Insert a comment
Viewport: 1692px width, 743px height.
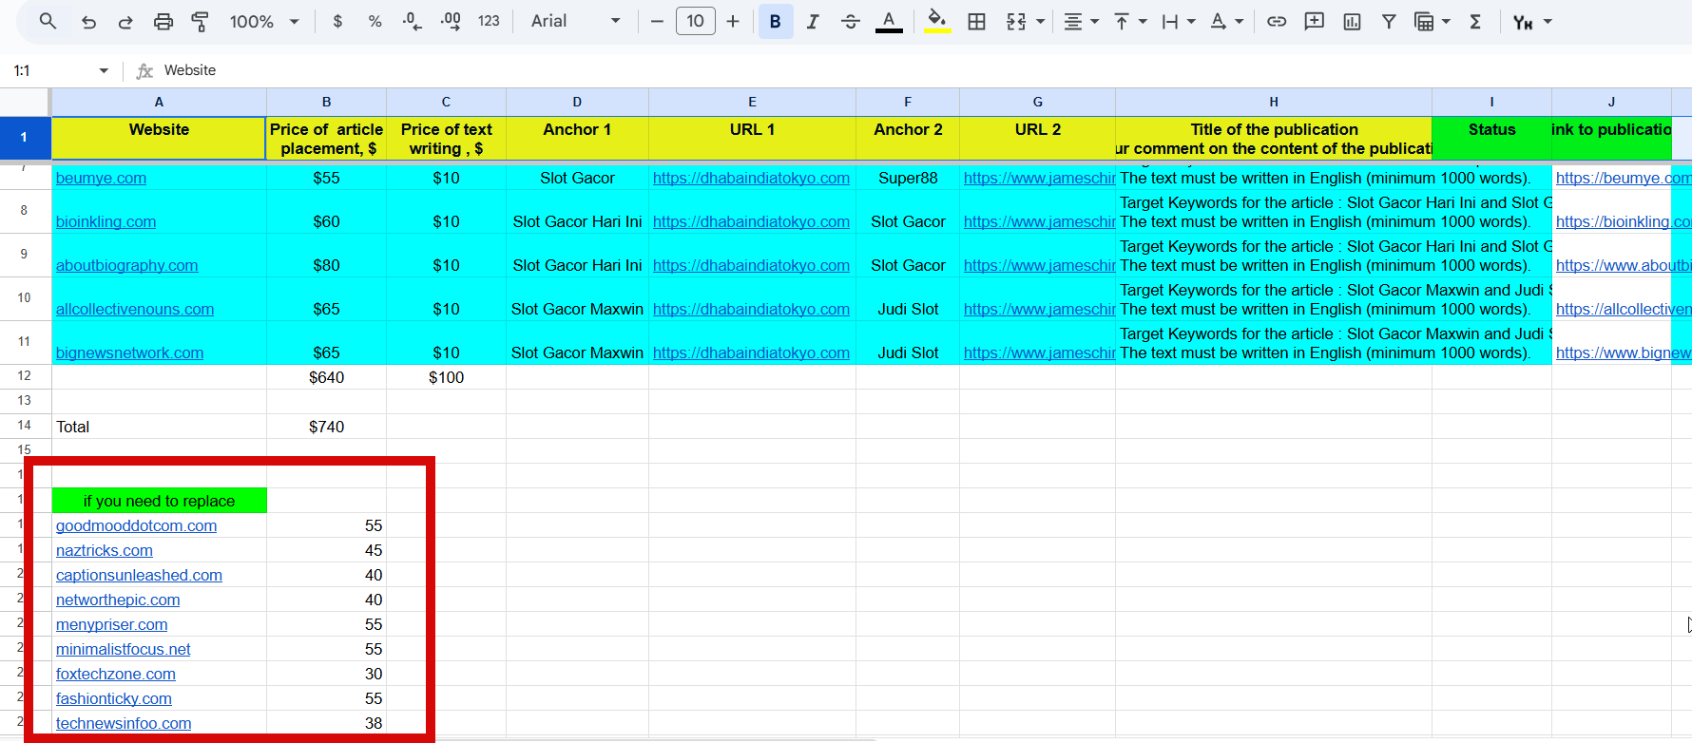tap(1315, 21)
